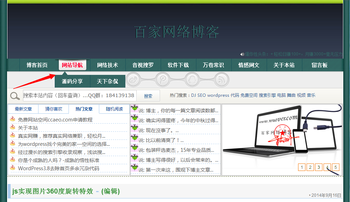Open article 经过漫长的搜索引擎收录观察

click(61, 152)
